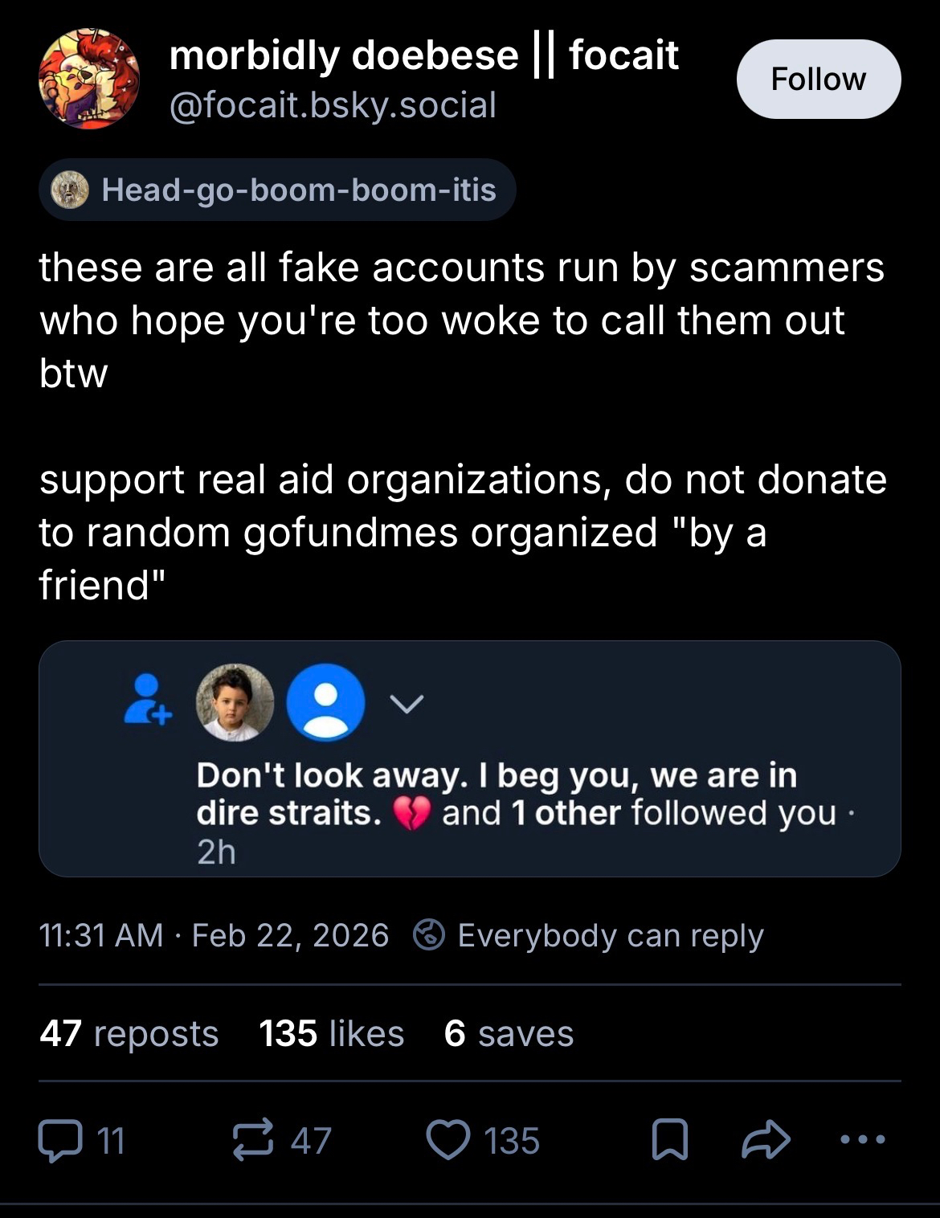Expand the follower notification chevron
Viewport: 940px width, 1218px height.
(x=407, y=704)
